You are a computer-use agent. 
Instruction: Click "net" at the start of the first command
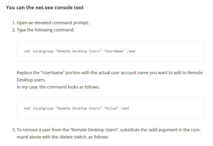pos(27,51)
